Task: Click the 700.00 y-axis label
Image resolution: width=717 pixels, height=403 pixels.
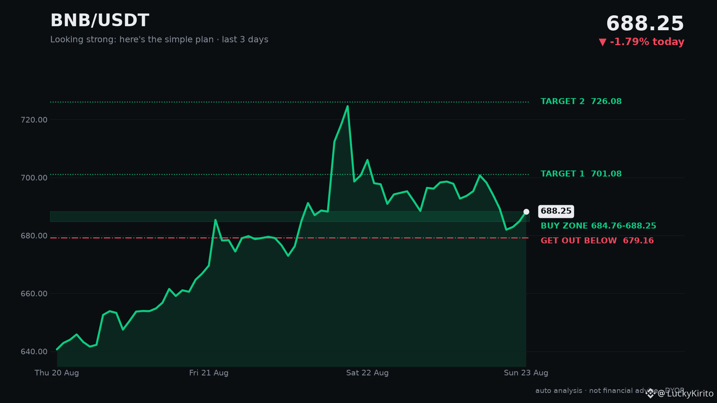Action: [x=34, y=178]
